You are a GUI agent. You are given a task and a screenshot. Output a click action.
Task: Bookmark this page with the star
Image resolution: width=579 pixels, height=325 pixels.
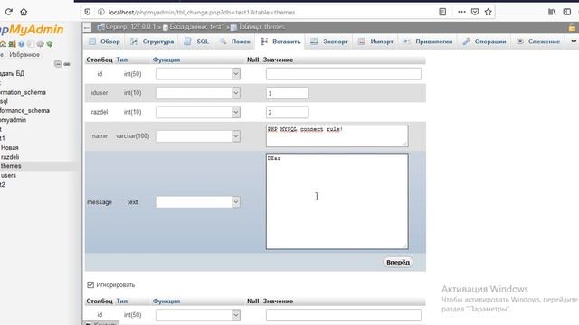pyautogui.click(x=489, y=12)
